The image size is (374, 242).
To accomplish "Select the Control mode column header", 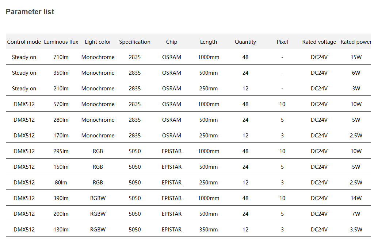I will (24, 42).
